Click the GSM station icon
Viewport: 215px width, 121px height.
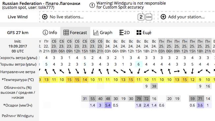pos(149,17)
